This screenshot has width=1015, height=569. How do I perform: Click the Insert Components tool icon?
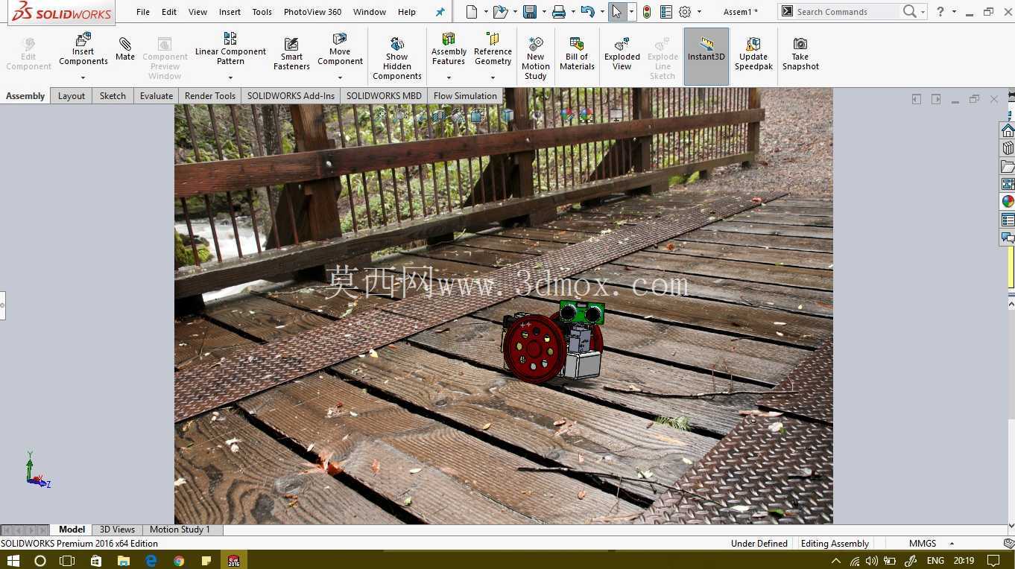click(83, 39)
